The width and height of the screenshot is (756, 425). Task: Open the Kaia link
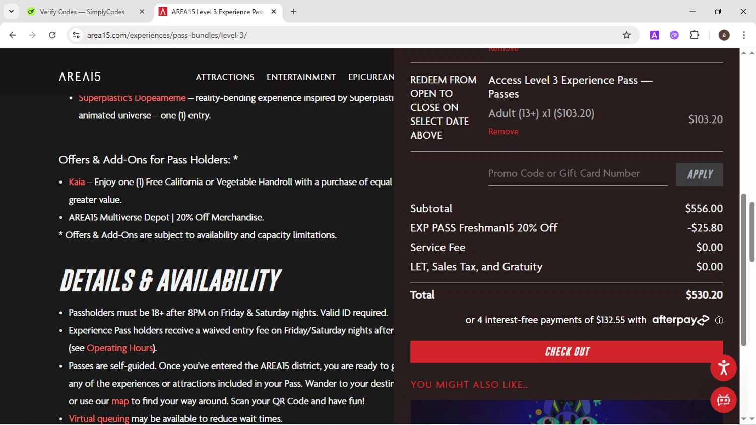point(77,182)
